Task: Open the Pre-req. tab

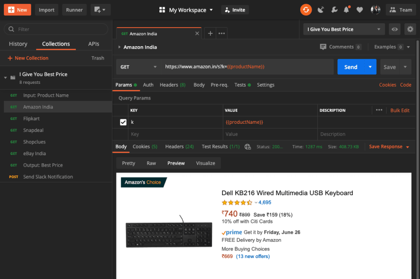Action: (220, 85)
